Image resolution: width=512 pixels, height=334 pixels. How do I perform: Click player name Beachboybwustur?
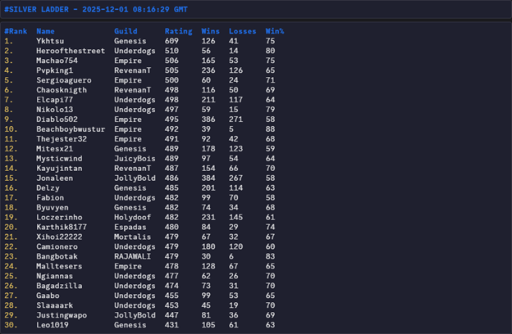70,129
